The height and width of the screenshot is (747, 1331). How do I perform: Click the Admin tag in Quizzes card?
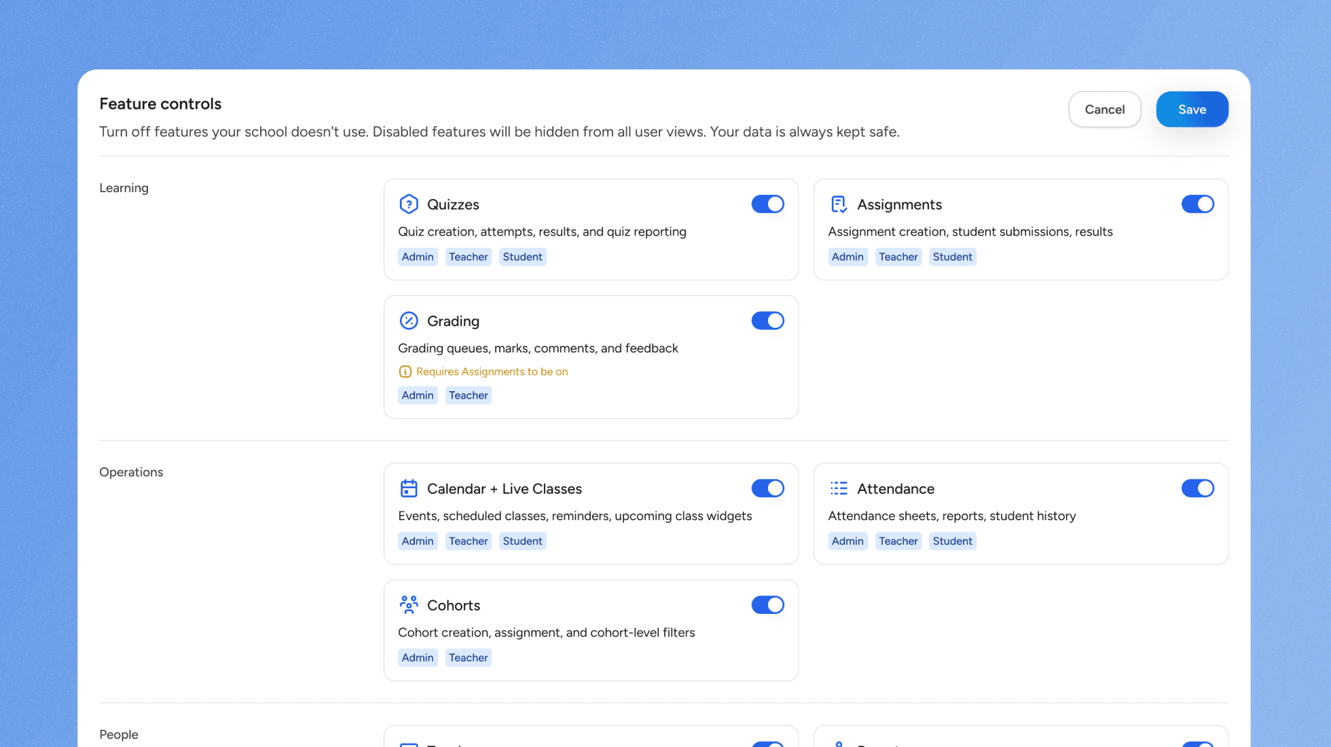[418, 257]
